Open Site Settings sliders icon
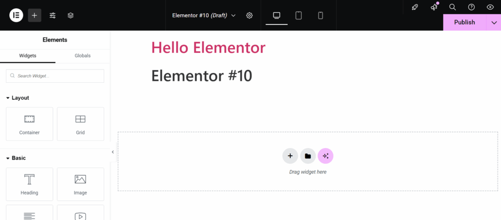Screen dimensions: 501x220 (x=52, y=15)
